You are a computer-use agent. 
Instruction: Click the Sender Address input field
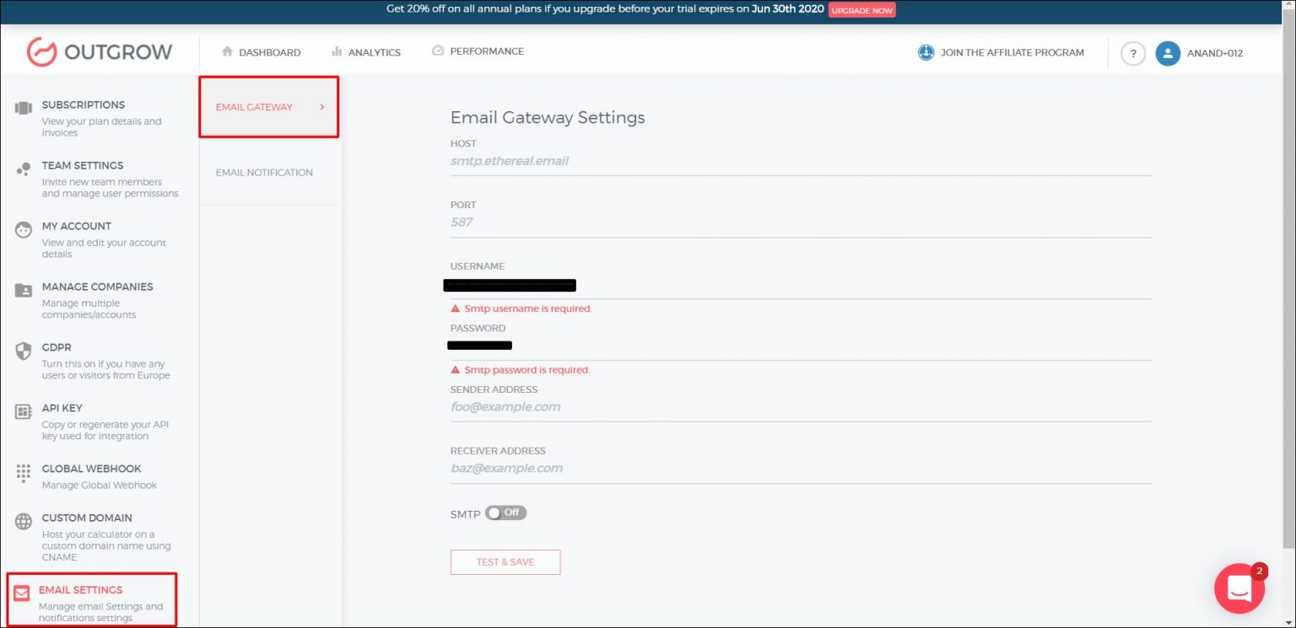point(800,407)
